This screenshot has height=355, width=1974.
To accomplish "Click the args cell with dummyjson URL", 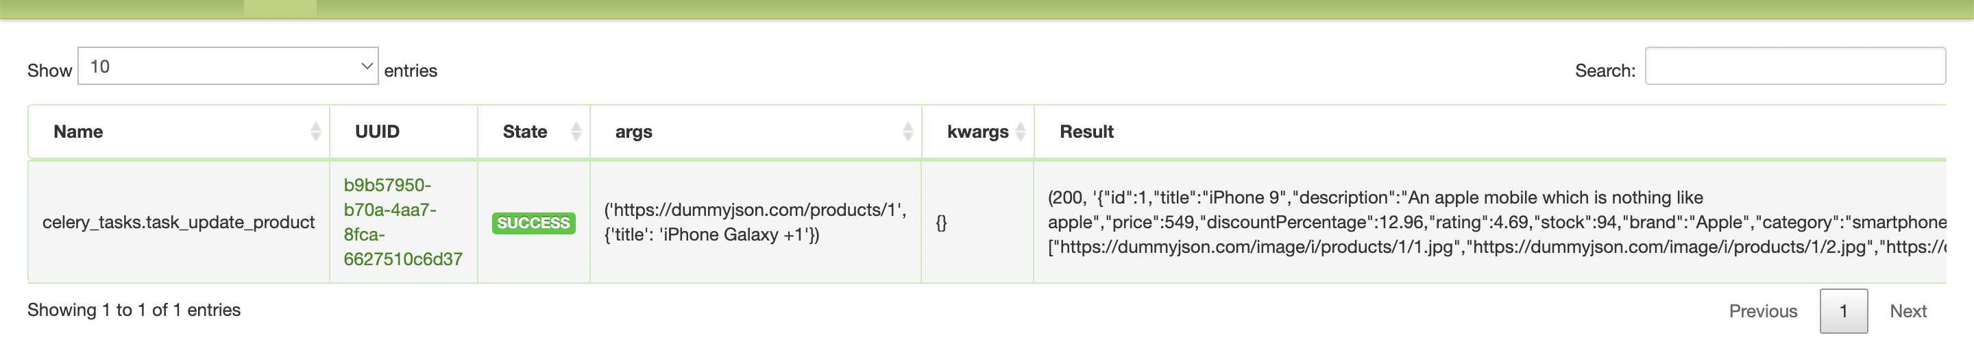I will click(x=755, y=222).
